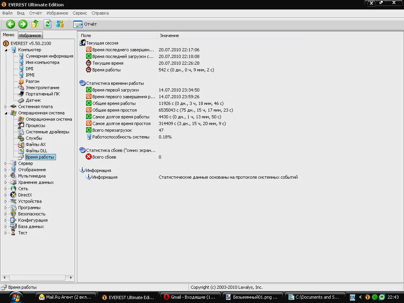
Task: Expand the Сеть tree node
Action: 6,189
